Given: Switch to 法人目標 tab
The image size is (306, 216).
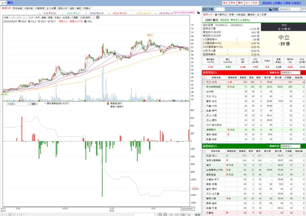Looking at the screenshot, I should click(x=261, y=14).
